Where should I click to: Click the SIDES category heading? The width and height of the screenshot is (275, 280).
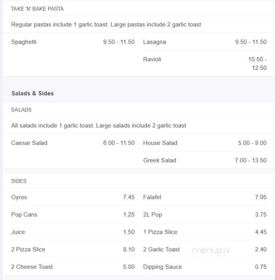[19, 181]
